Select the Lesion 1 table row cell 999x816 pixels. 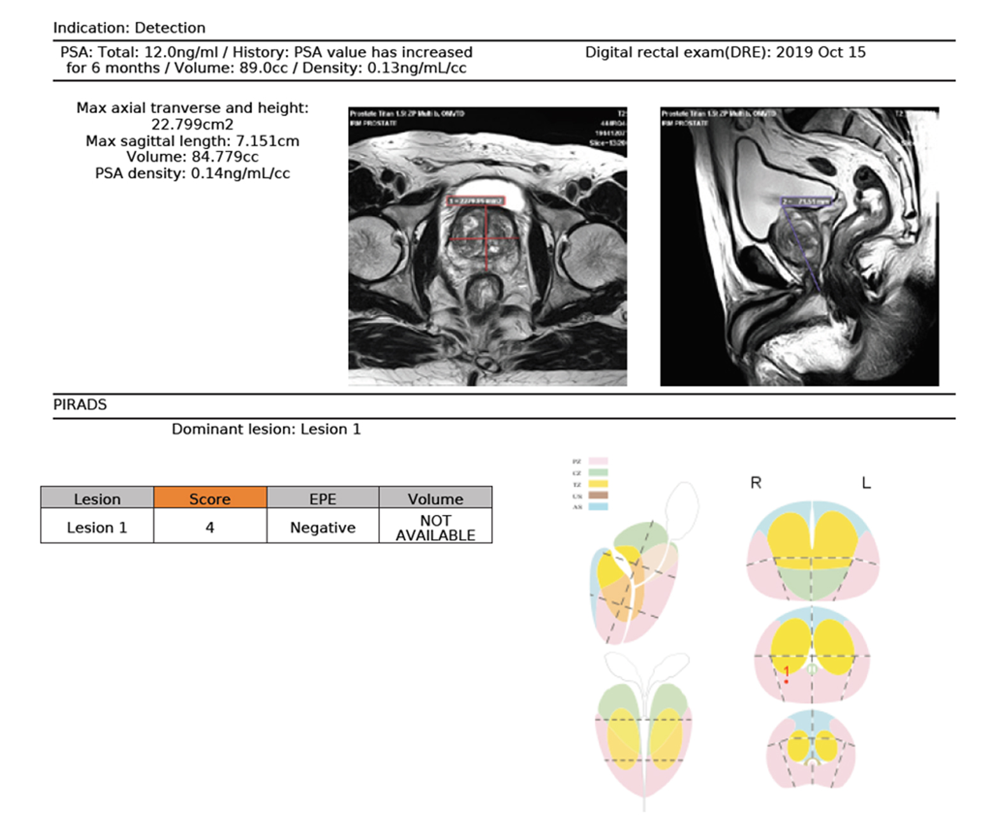[x=97, y=527]
